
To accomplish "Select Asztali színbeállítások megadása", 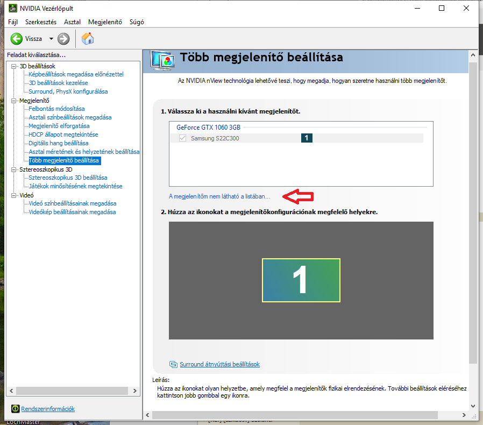I will point(70,117).
